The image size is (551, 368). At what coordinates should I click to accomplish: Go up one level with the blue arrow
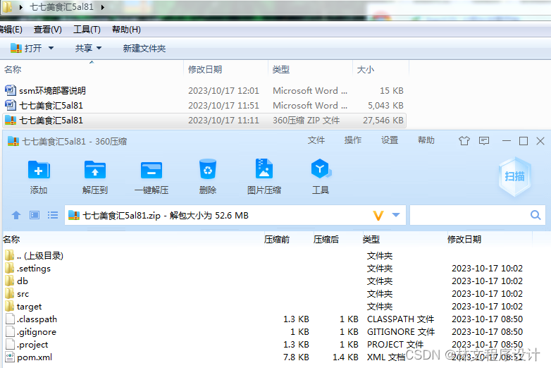coord(16,215)
